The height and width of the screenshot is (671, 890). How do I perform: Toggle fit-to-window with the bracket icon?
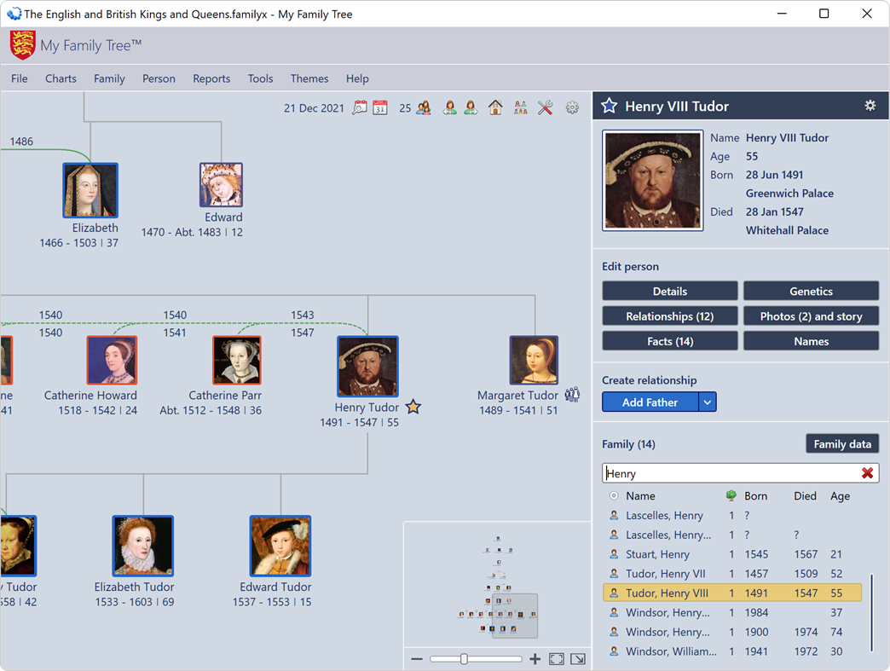pyautogui.click(x=556, y=659)
